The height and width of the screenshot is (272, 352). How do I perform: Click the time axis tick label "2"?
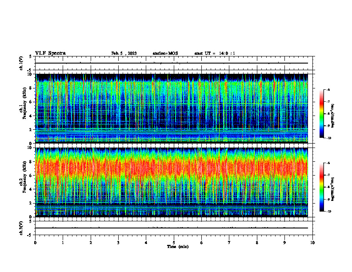pos(91,243)
